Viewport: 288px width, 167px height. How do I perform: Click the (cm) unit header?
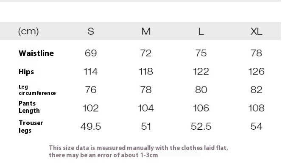[28, 31]
